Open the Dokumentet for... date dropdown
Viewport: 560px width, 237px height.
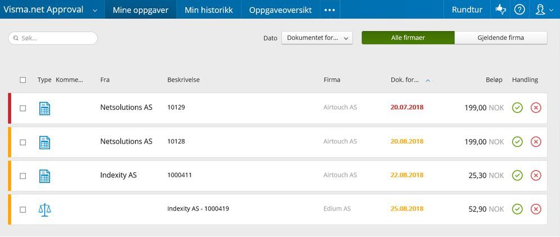pyautogui.click(x=317, y=38)
